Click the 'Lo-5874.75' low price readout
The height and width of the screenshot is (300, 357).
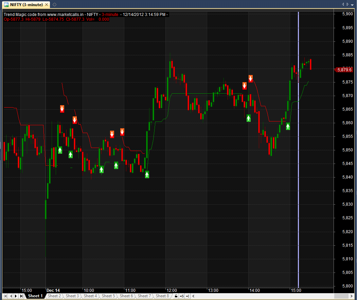click(x=53, y=19)
